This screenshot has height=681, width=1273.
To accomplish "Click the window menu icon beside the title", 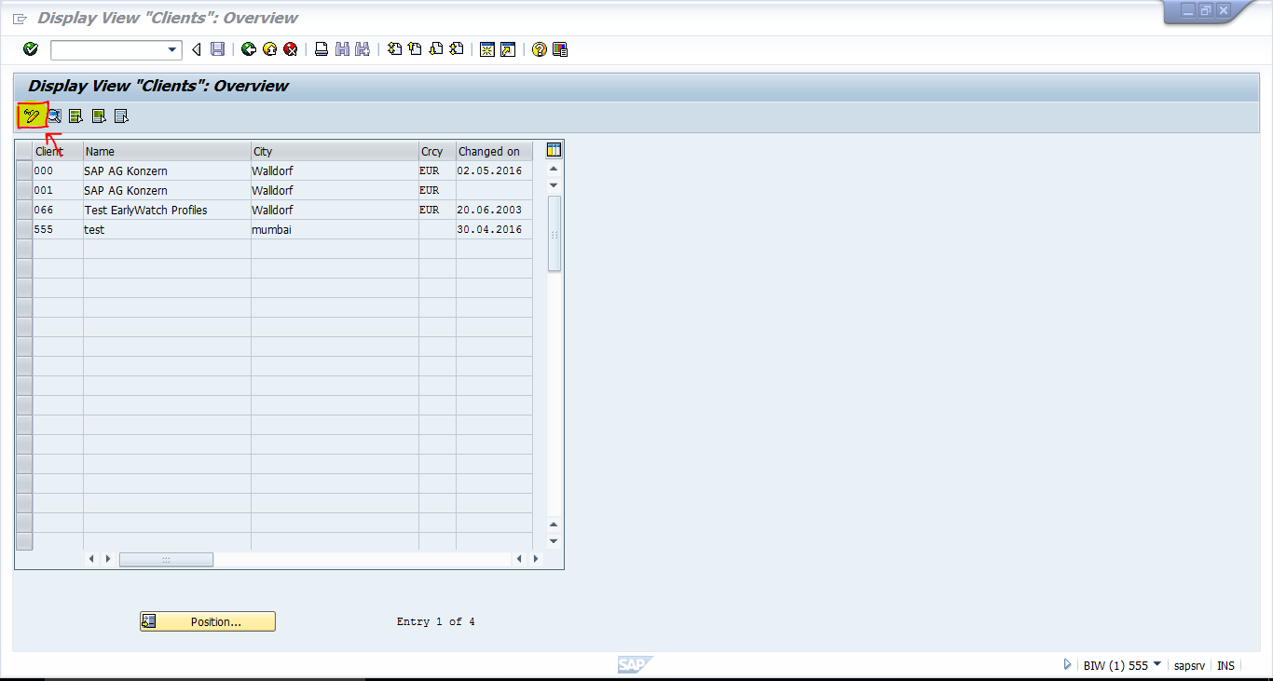I will tap(20, 19).
